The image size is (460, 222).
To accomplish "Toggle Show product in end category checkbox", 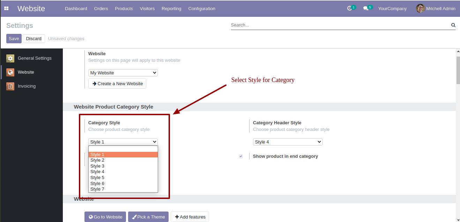I will (x=241, y=156).
